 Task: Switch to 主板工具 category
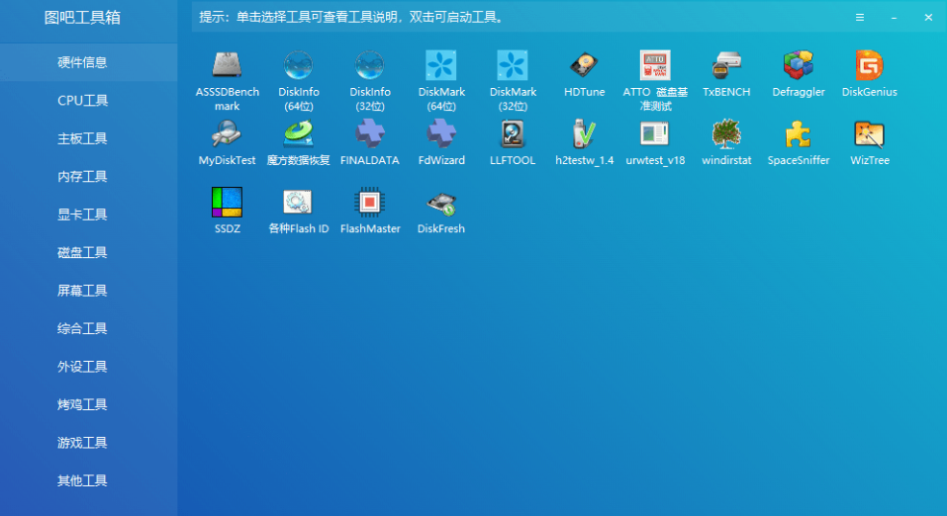coord(89,138)
